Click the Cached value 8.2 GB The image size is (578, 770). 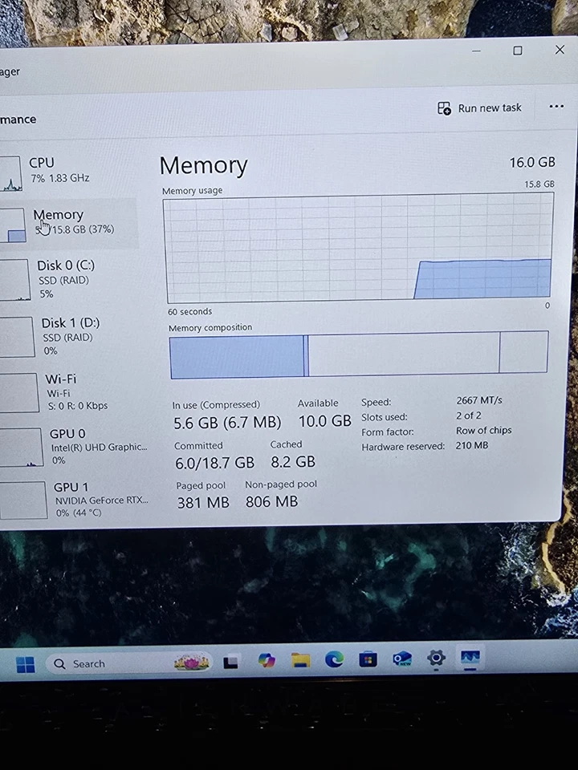293,462
